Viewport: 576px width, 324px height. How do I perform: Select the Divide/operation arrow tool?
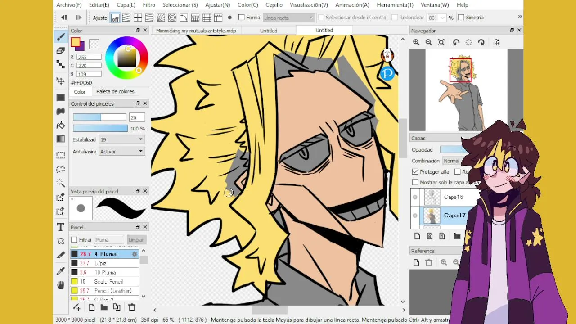60,241
